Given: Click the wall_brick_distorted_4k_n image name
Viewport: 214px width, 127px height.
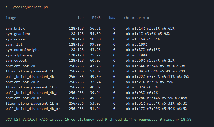Looking at the screenshot, I should coord(32,93).
